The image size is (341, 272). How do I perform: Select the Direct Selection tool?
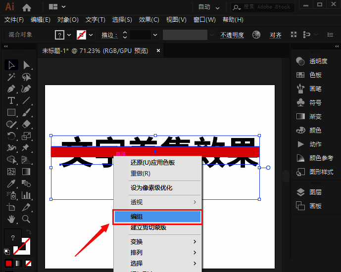[26, 65]
